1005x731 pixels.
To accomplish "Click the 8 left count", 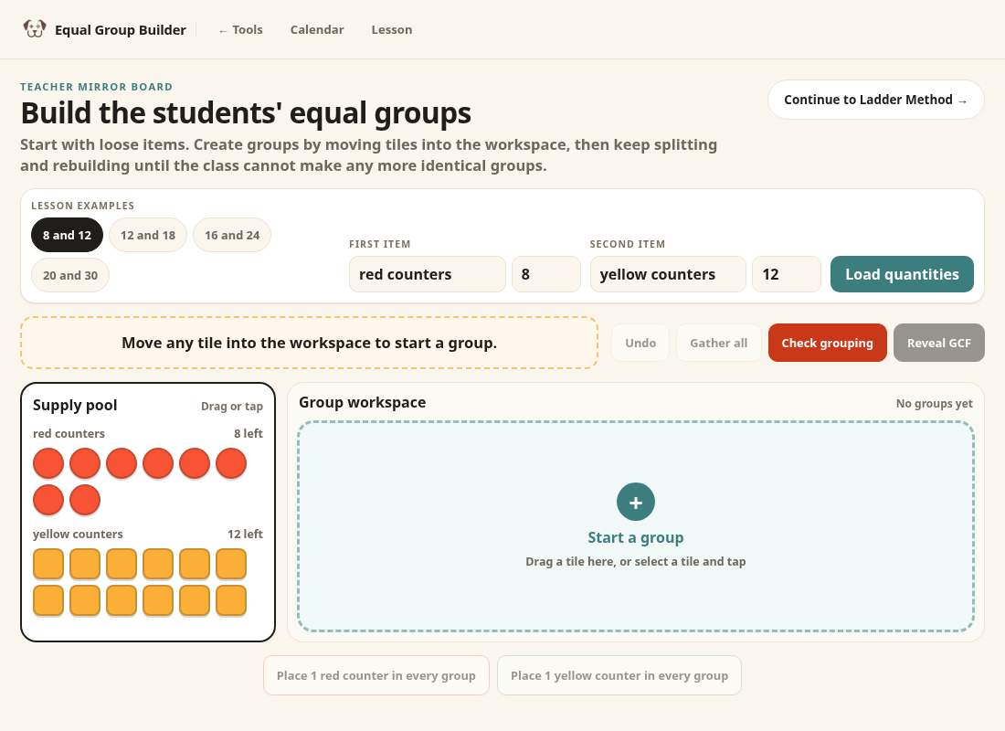I will [x=248, y=433].
